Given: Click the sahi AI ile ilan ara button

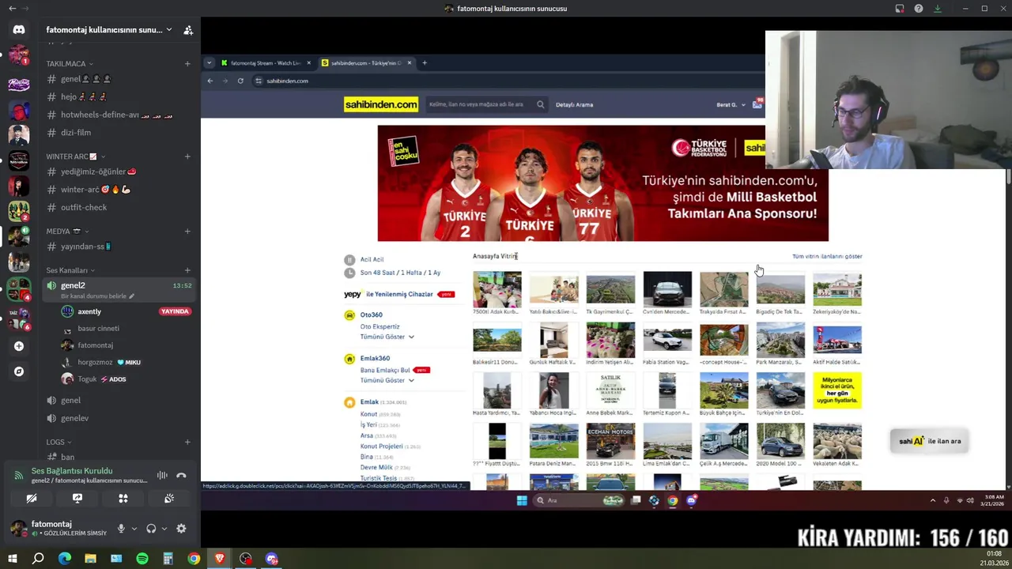Looking at the screenshot, I should point(930,441).
